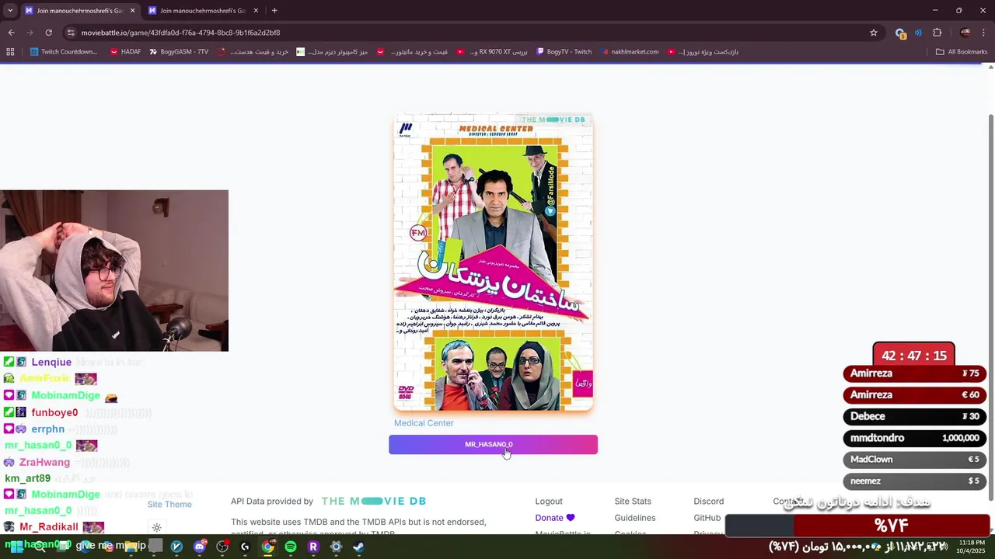995x559 pixels.
Task: Open the GitHub footer link
Action: 707,518
